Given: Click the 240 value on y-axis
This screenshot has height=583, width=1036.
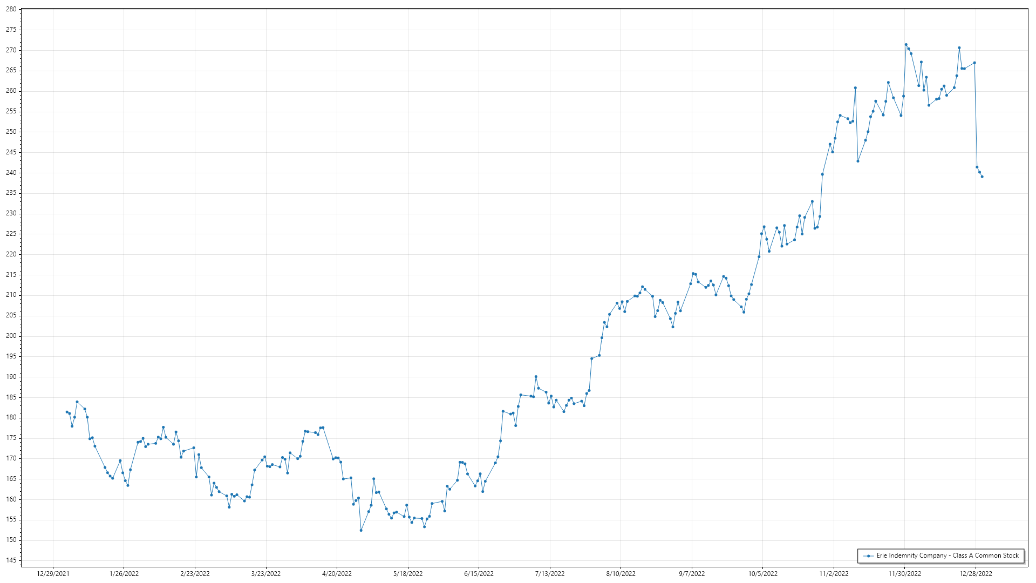Looking at the screenshot, I should (x=11, y=173).
